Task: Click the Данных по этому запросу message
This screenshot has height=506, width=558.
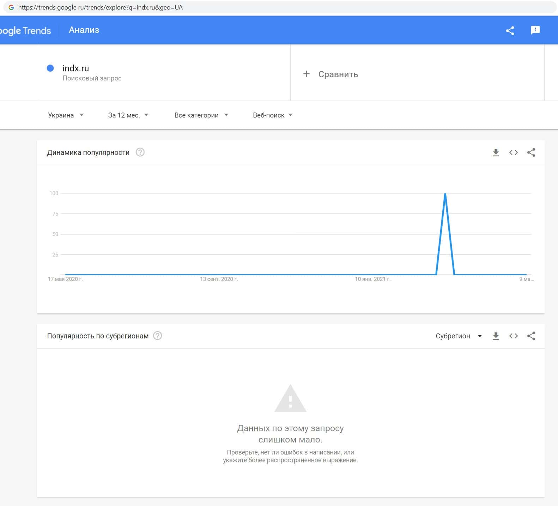Action: pos(290,434)
